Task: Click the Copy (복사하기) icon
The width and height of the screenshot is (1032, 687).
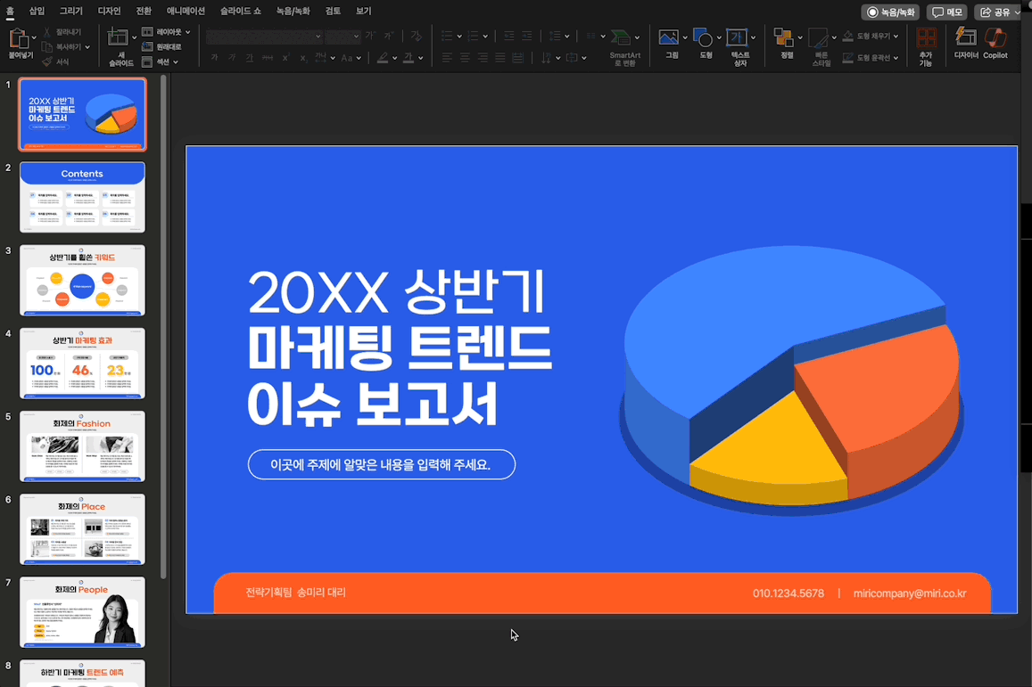Action: click(x=46, y=46)
